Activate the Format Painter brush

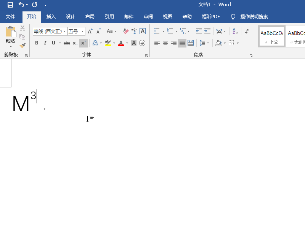coord(22,45)
